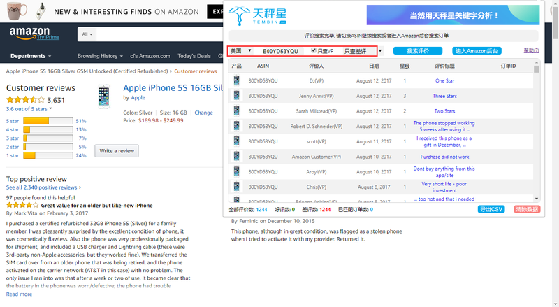Viewport: 559px width, 307px height.
Task: Click the Amazon search input box
Action: (x=159, y=34)
